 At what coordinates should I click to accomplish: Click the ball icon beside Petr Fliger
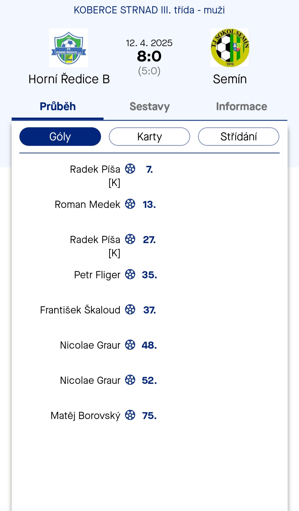130,274
